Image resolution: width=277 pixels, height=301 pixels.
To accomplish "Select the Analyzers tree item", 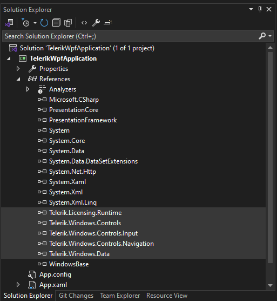I will [63, 89].
